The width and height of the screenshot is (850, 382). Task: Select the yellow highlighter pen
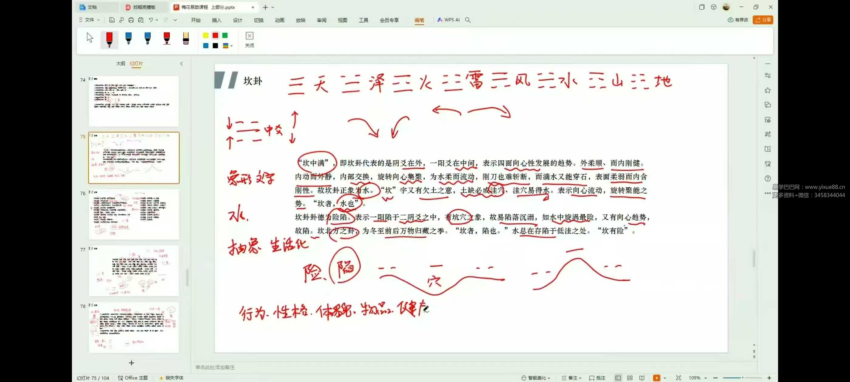coord(186,39)
